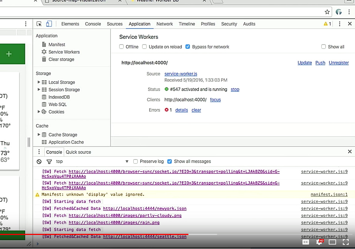Image resolution: width=355 pixels, height=249 pixels.
Task: Switch to the Network tab
Action: [x=165, y=24]
